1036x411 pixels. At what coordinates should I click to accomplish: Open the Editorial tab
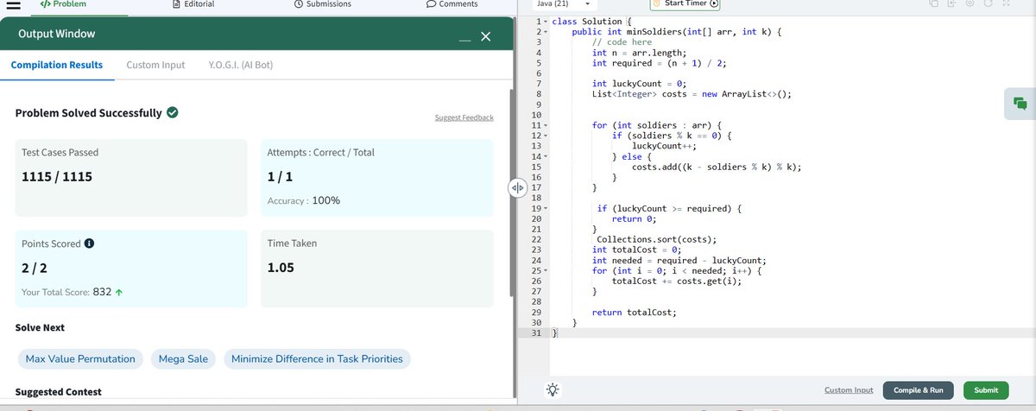pos(193,4)
